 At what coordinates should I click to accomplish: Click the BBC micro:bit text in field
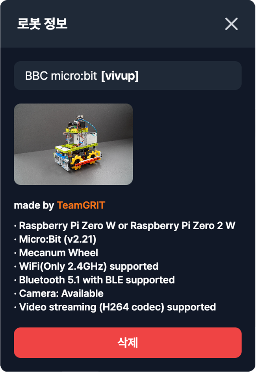61,76
